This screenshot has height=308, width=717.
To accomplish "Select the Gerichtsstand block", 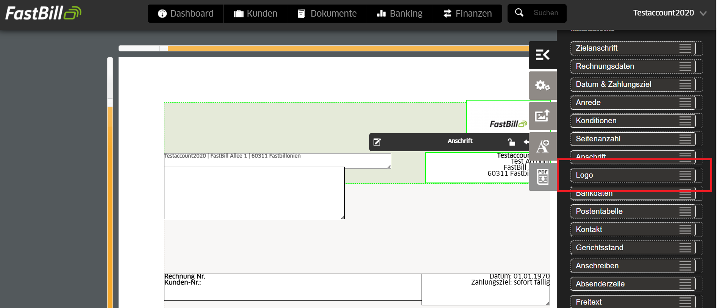I will 633,248.
